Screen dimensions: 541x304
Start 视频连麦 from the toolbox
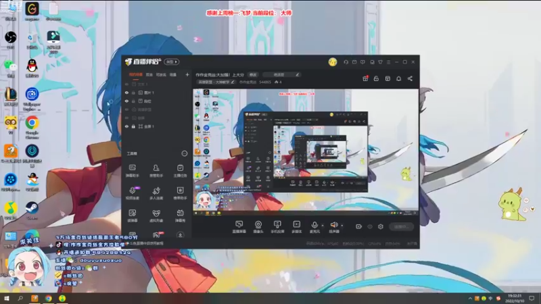pyautogui.click(x=132, y=193)
